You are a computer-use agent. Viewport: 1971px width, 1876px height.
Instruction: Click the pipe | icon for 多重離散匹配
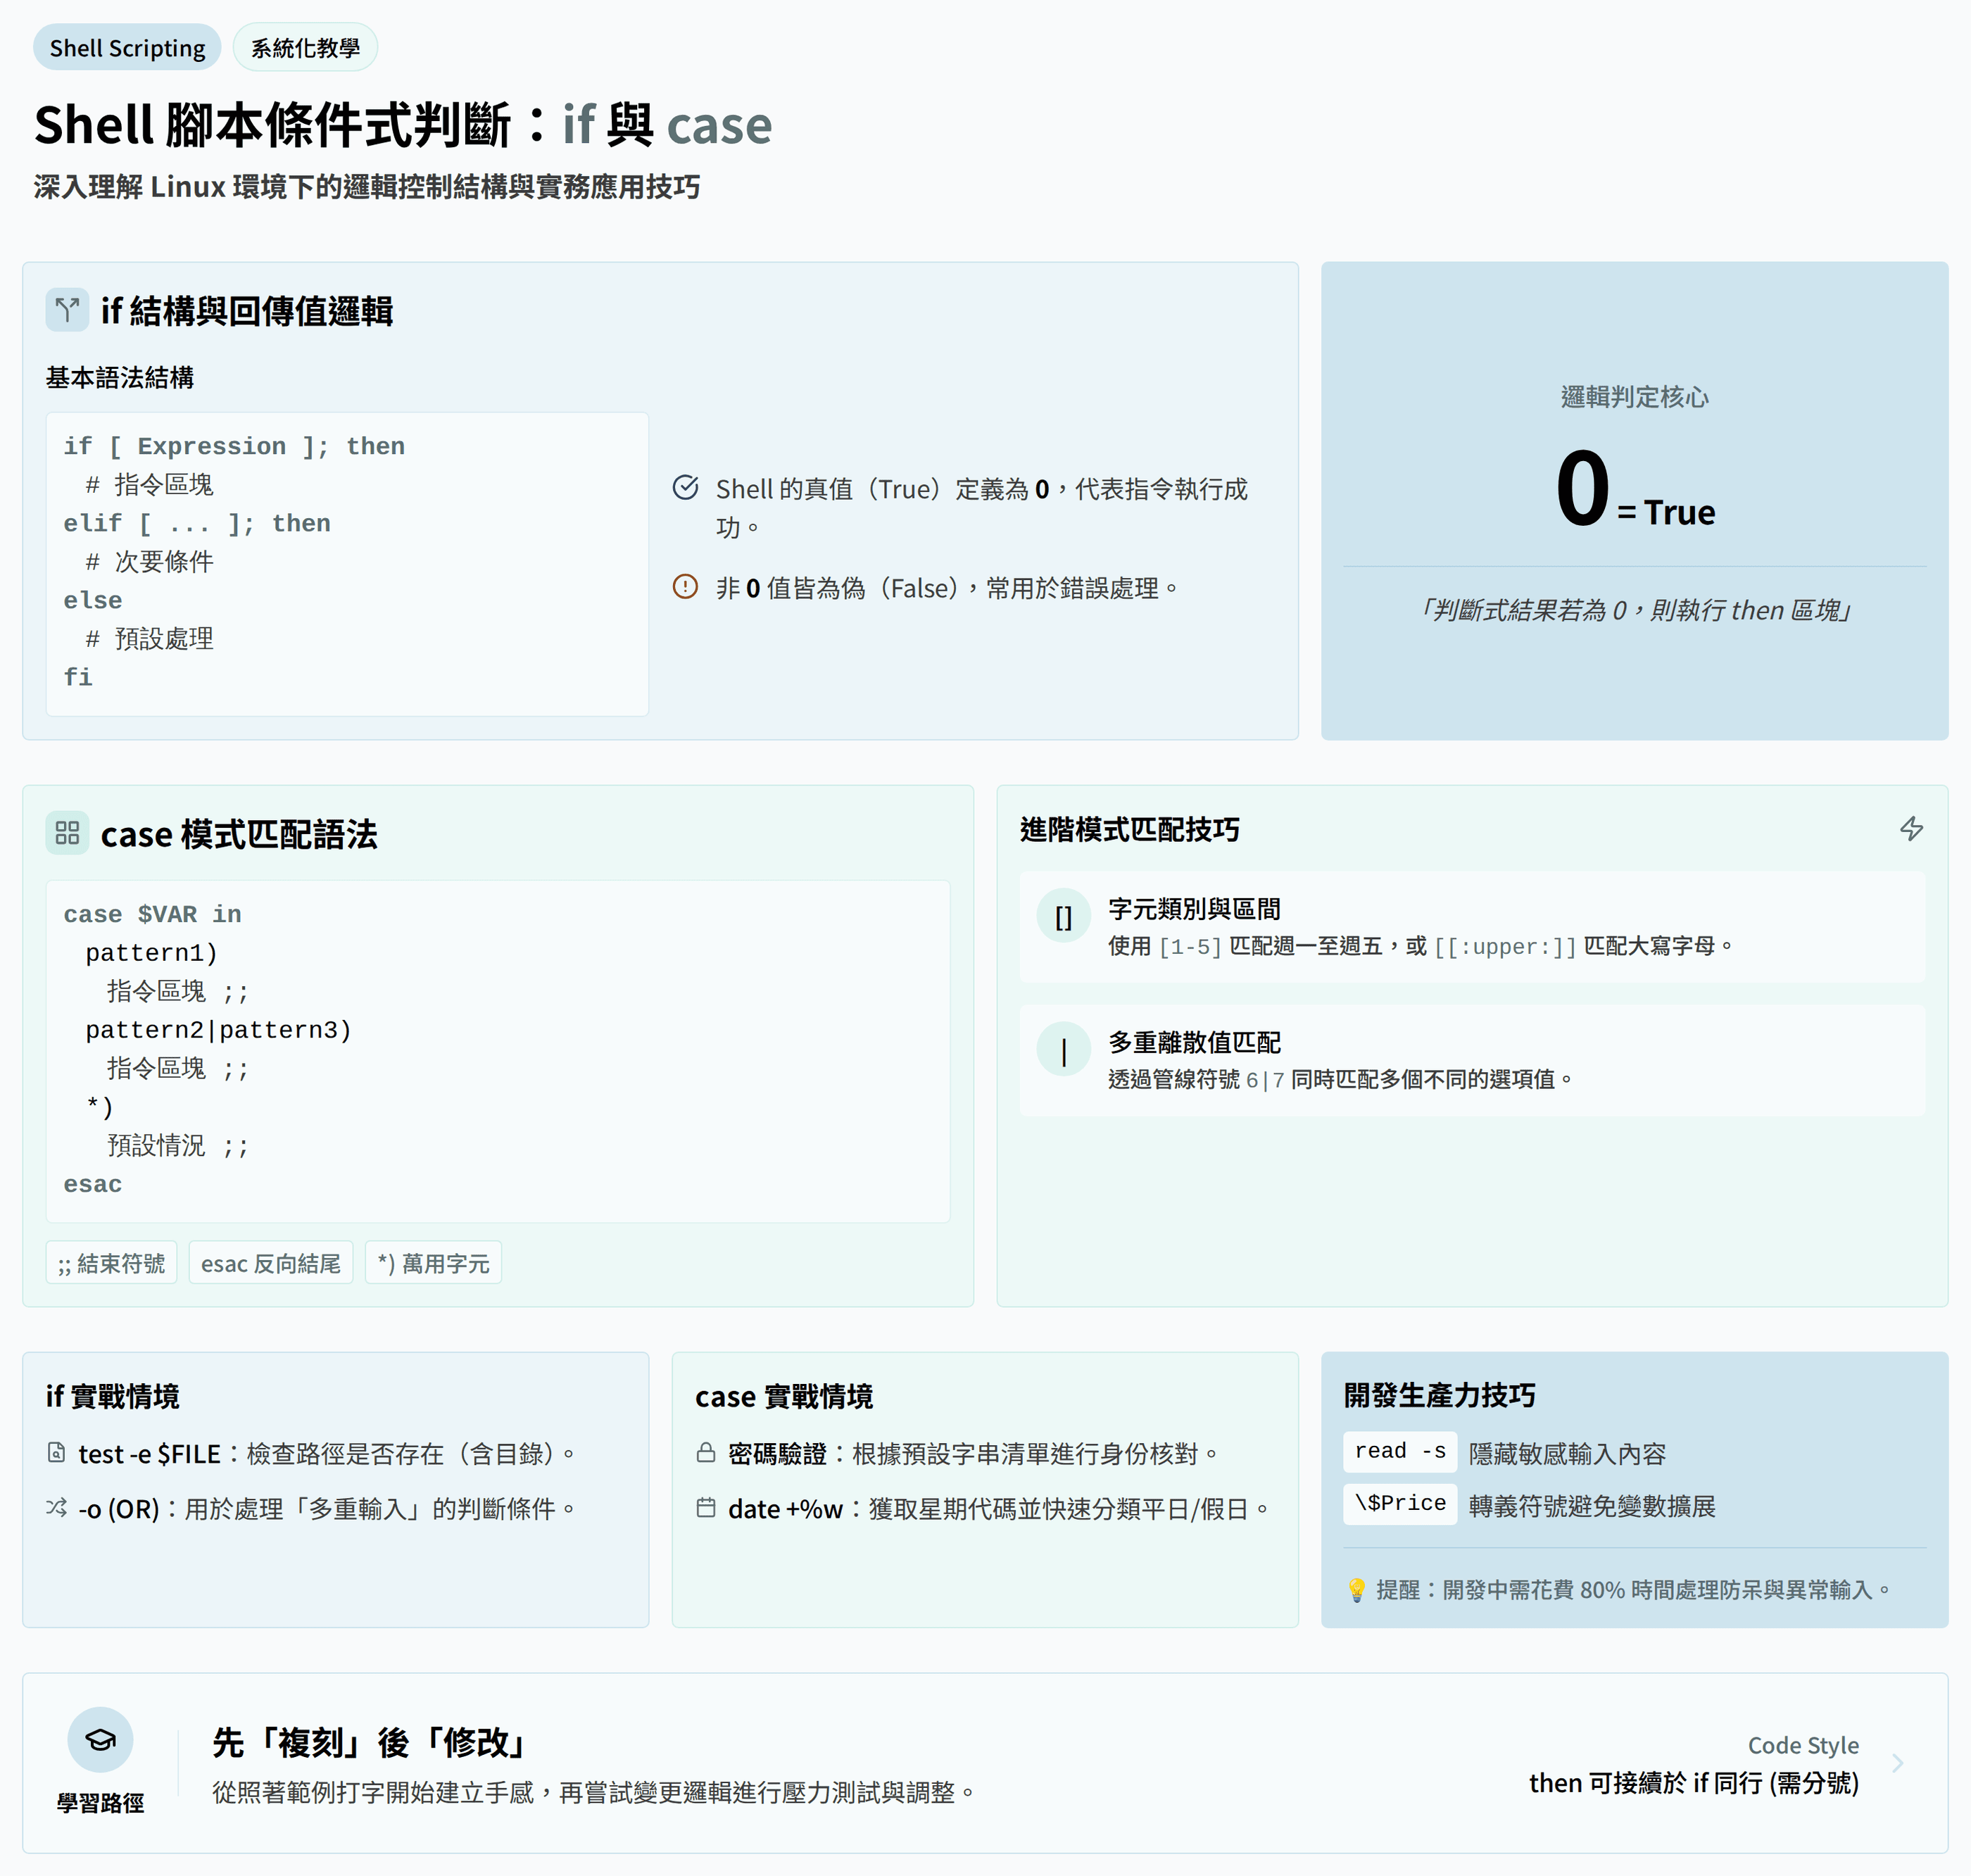pos(1063,1050)
